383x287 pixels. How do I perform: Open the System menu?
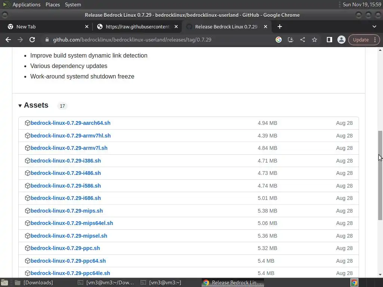(x=73, y=4)
